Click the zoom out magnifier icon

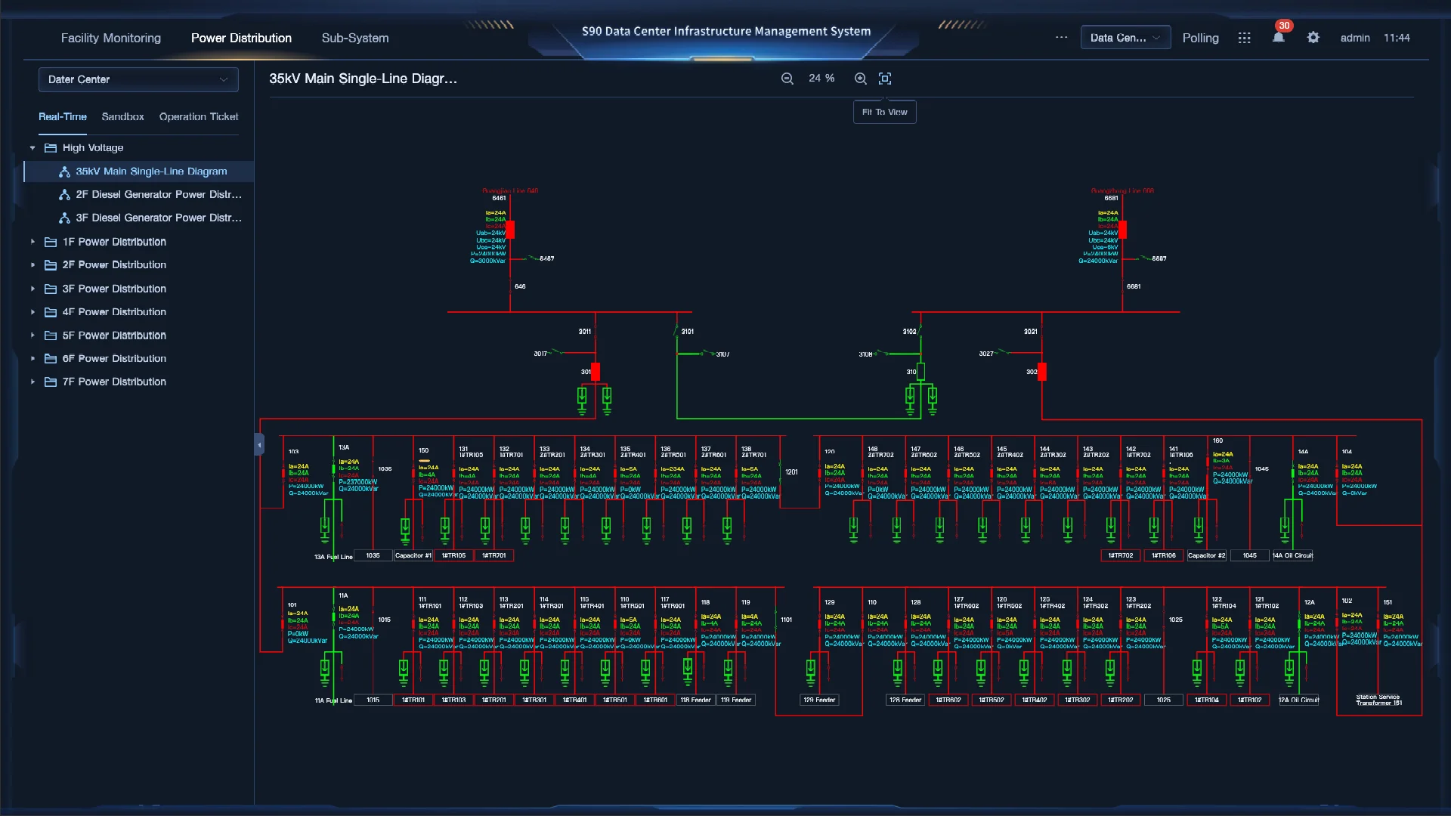(787, 78)
